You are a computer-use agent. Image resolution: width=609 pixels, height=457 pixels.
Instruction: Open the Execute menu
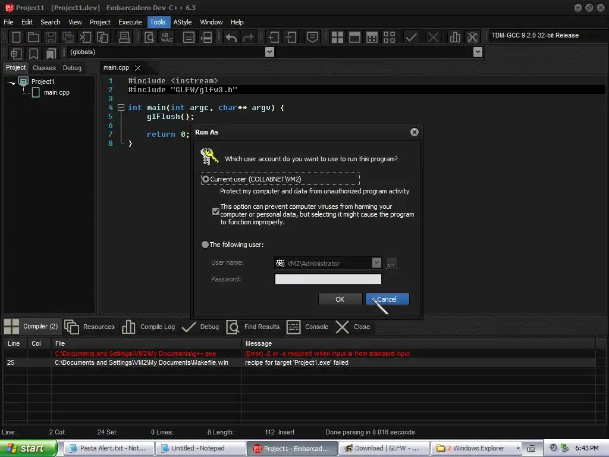point(130,22)
